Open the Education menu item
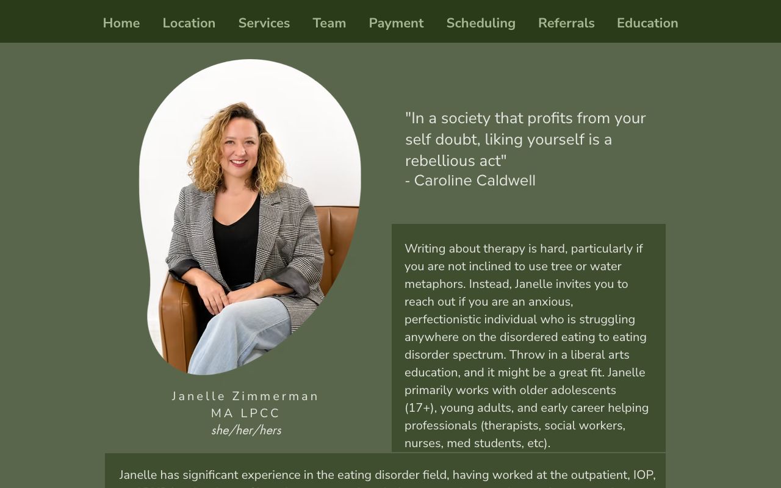Image resolution: width=781 pixels, height=488 pixels. [647, 23]
